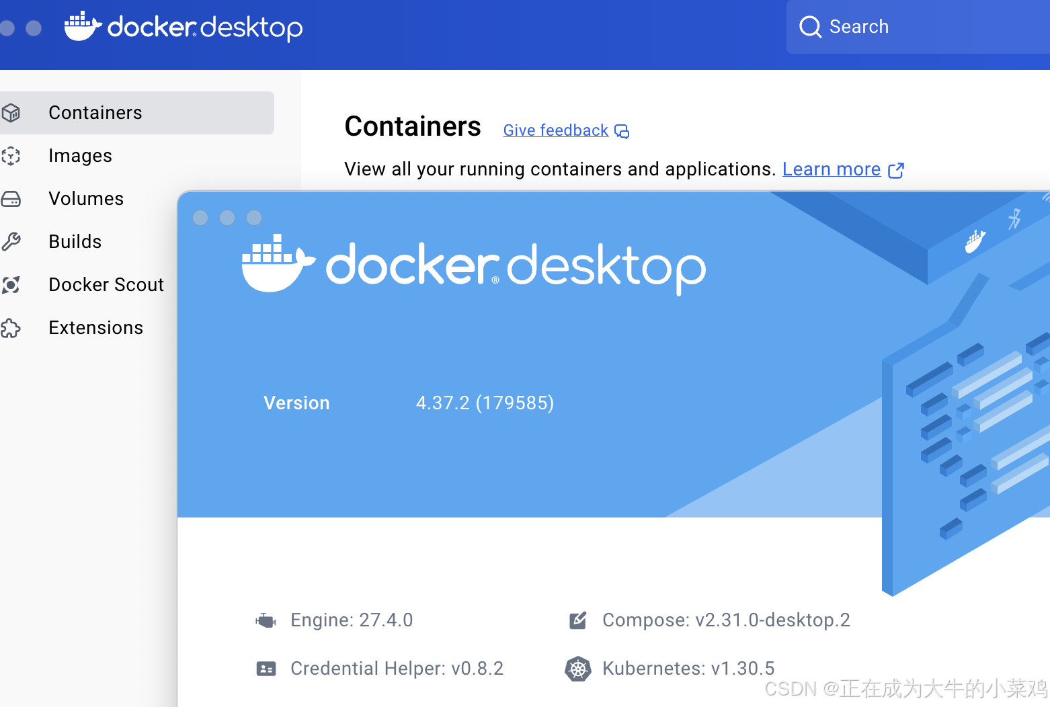This screenshot has width=1050, height=707.
Task: Click Credential Helper: v0.8.2 text
Action: point(397,669)
